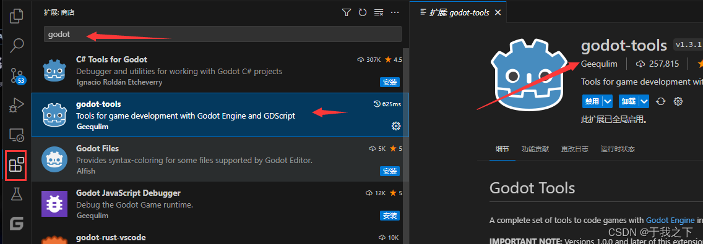Open the Remote Explorer view
703x244 pixels.
tap(17, 134)
